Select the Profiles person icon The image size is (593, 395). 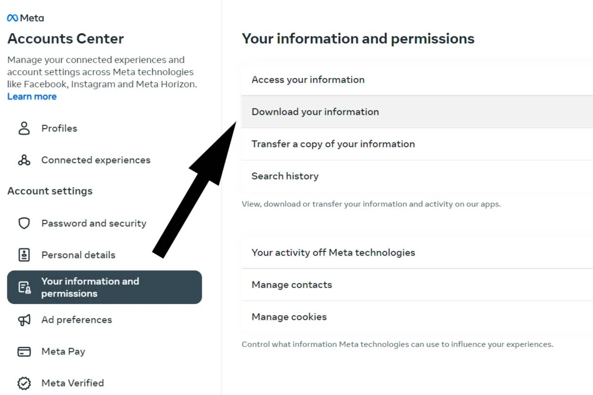[23, 128]
